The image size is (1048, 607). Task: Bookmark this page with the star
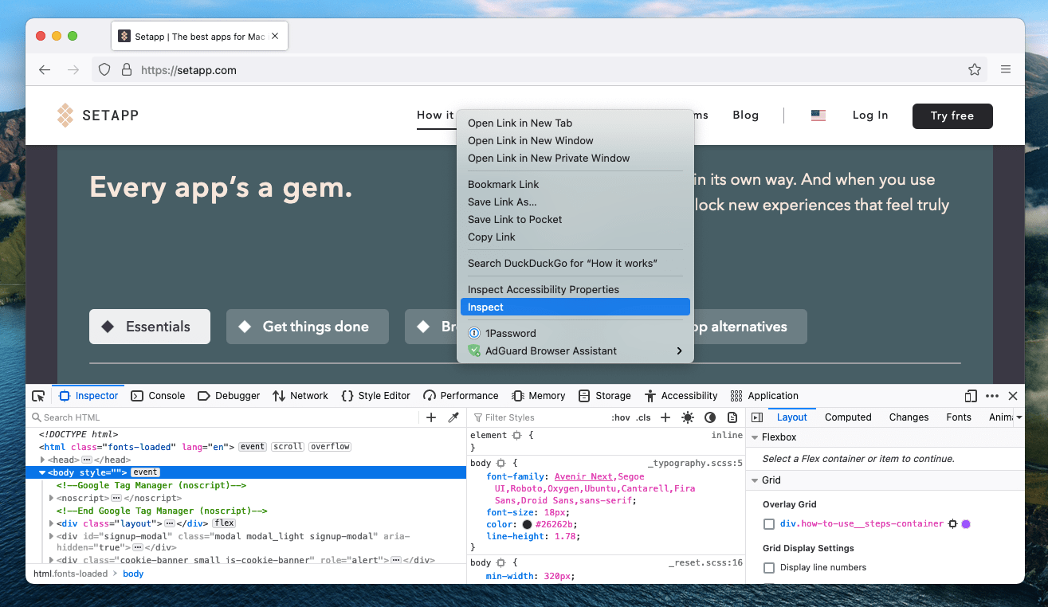tap(975, 70)
